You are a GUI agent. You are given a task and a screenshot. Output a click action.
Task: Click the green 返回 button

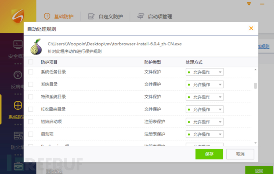pyautogui.click(x=259, y=170)
